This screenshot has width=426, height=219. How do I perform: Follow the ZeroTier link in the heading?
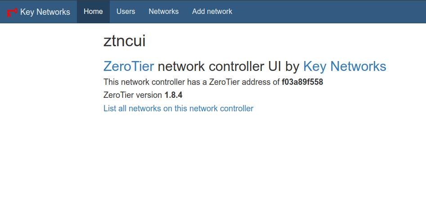[129, 66]
